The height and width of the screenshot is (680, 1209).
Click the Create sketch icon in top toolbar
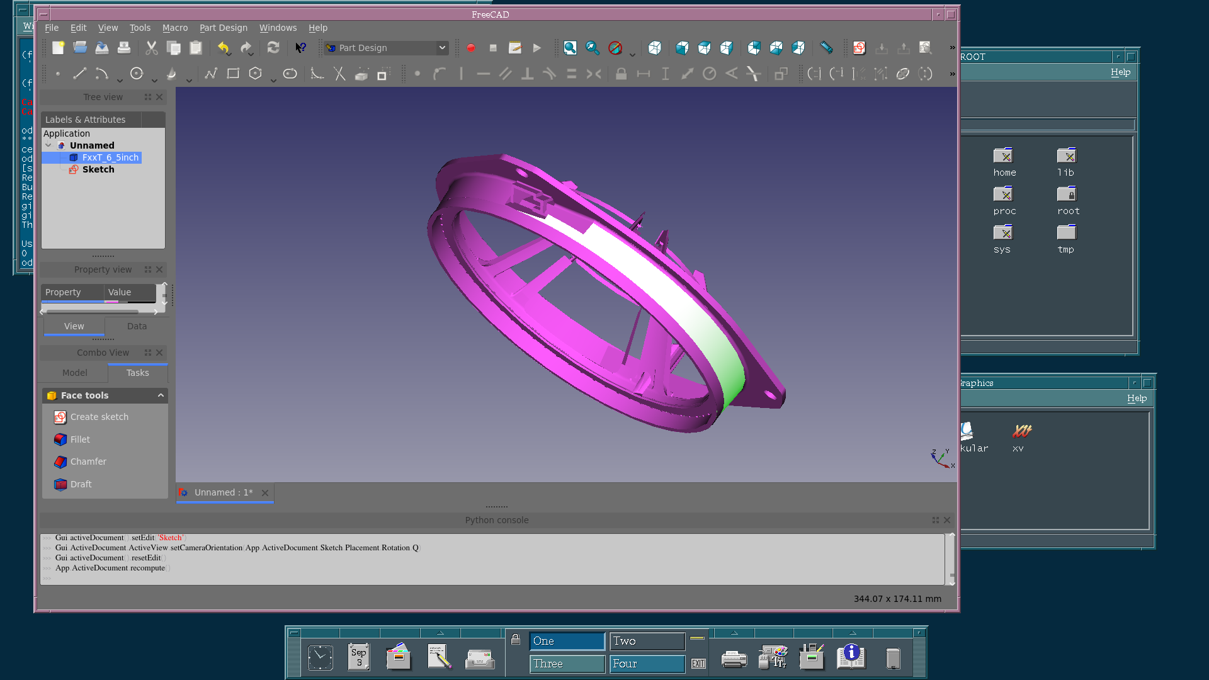point(859,48)
